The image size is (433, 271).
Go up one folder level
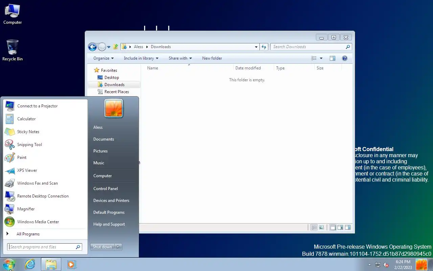[x=115, y=47]
